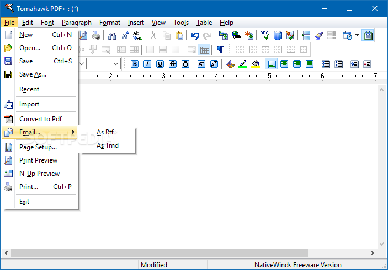Pick the paragraph fill color bucket
Screen dimensions: 388x270
click(x=256, y=64)
